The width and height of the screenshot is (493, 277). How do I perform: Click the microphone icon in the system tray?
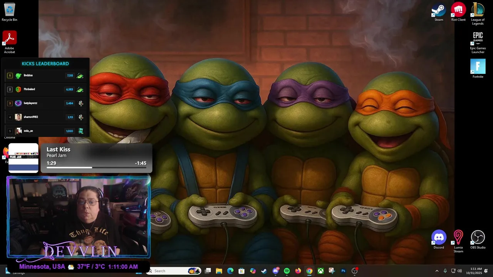[445, 271]
